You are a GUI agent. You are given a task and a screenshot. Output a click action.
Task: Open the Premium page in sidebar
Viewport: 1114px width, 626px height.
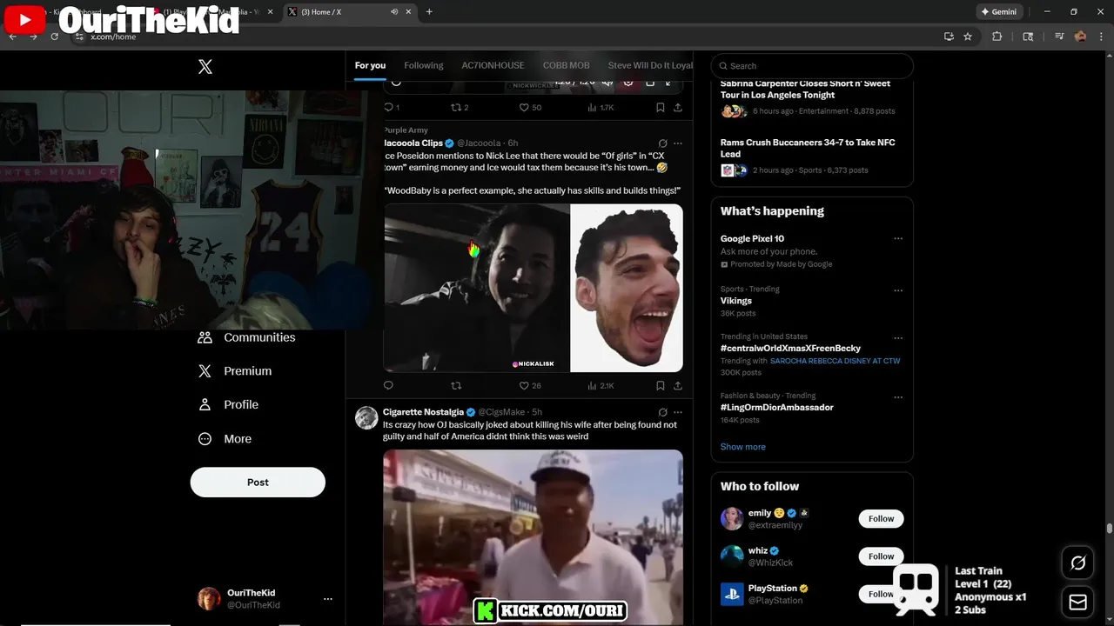point(235,370)
